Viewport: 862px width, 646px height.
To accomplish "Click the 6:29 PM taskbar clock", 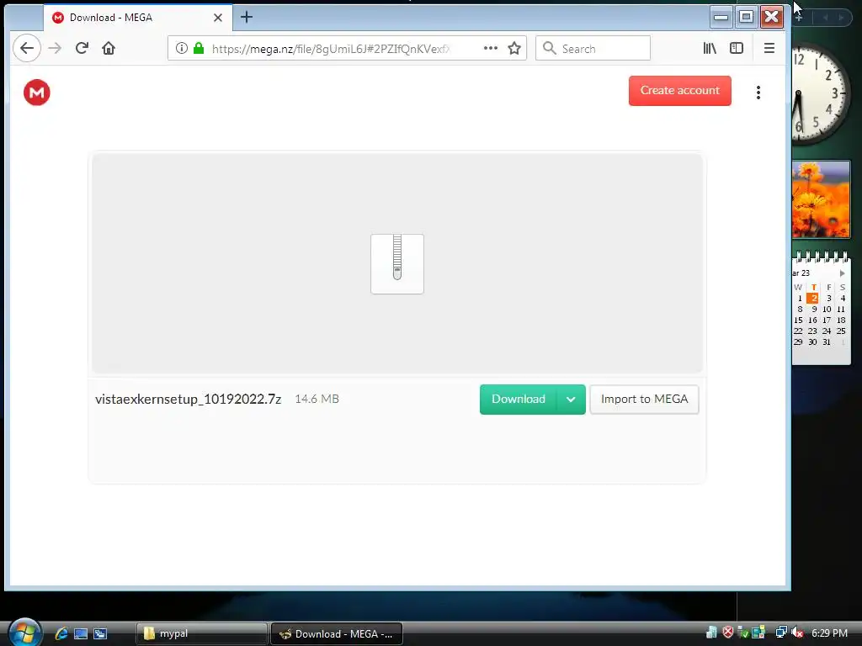I will coord(829,633).
